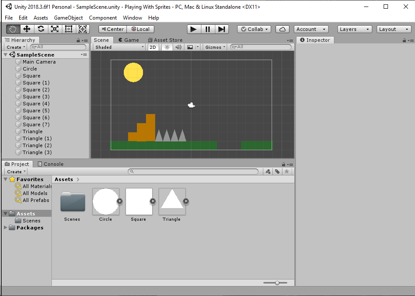415x296 pixels.
Task: Select the Rotate tool
Action: (x=41, y=29)
